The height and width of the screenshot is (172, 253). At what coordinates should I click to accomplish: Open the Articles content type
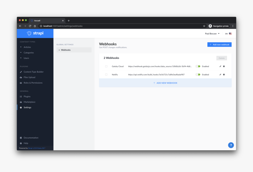coord(27,47)
